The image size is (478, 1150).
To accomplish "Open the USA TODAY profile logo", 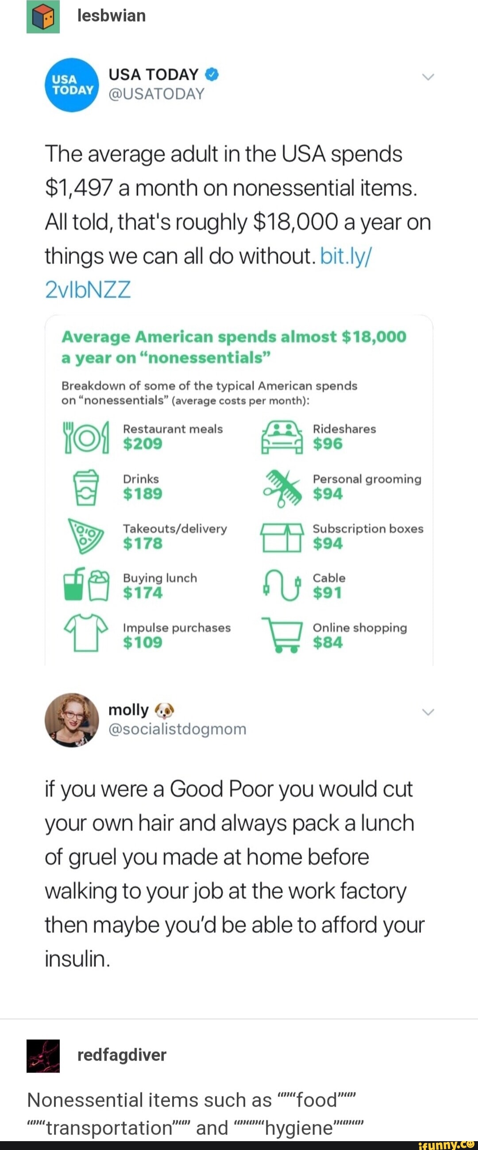I will (x=72, y=85).
